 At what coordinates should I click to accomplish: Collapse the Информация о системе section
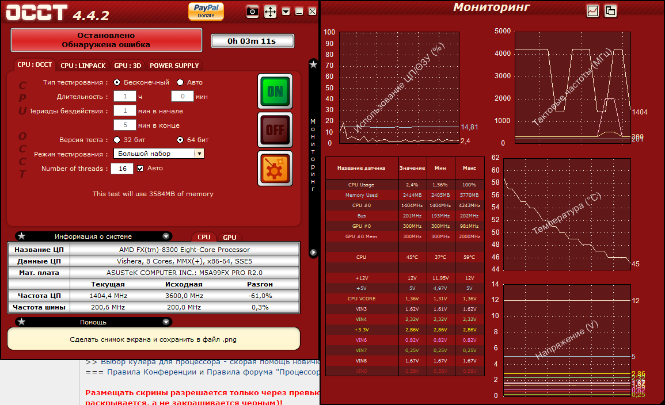click(166, 236)
